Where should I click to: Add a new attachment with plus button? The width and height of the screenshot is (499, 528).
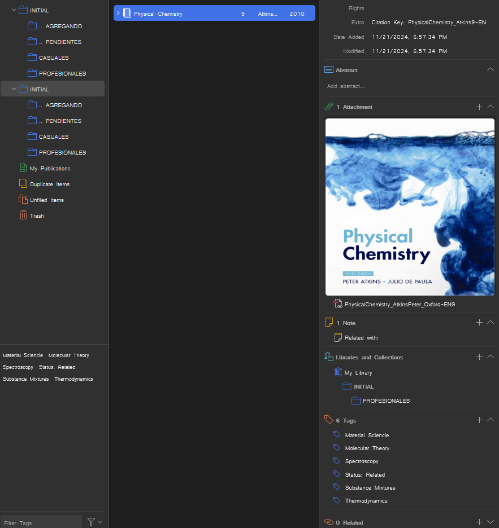(x=479, y=107)
